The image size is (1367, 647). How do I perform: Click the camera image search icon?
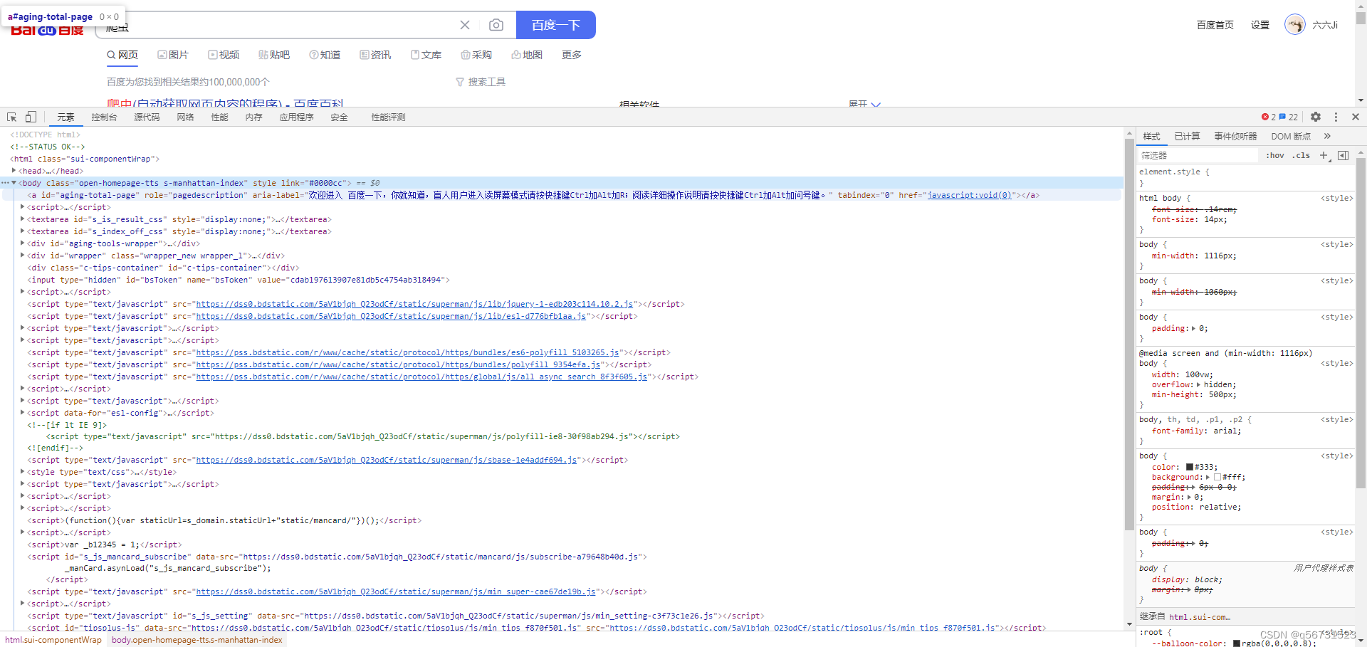pyautogui.click(x=496, y=25)
